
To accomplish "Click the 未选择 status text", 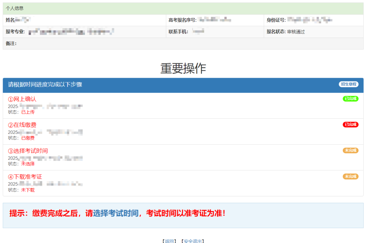I will pyautogui.click(x=28, y=164).
